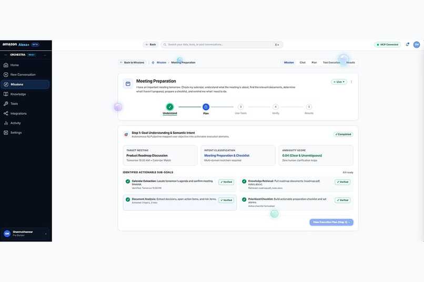Open Settings in the sidebar
The height and width of the screenshot is (282, 424).
[25, 132]
